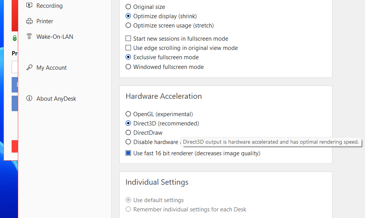365x218 pixels.
Task: Click the Hardware Acceleration heading
Action: pyautogui.click(x=164, y=96)
